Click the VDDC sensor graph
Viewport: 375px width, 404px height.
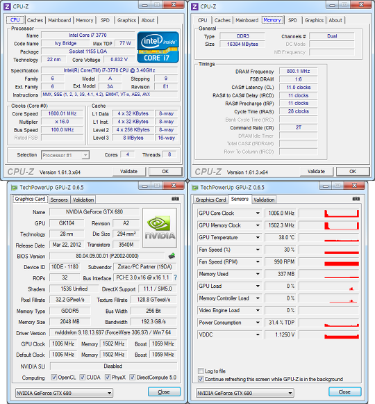(329, 334)
